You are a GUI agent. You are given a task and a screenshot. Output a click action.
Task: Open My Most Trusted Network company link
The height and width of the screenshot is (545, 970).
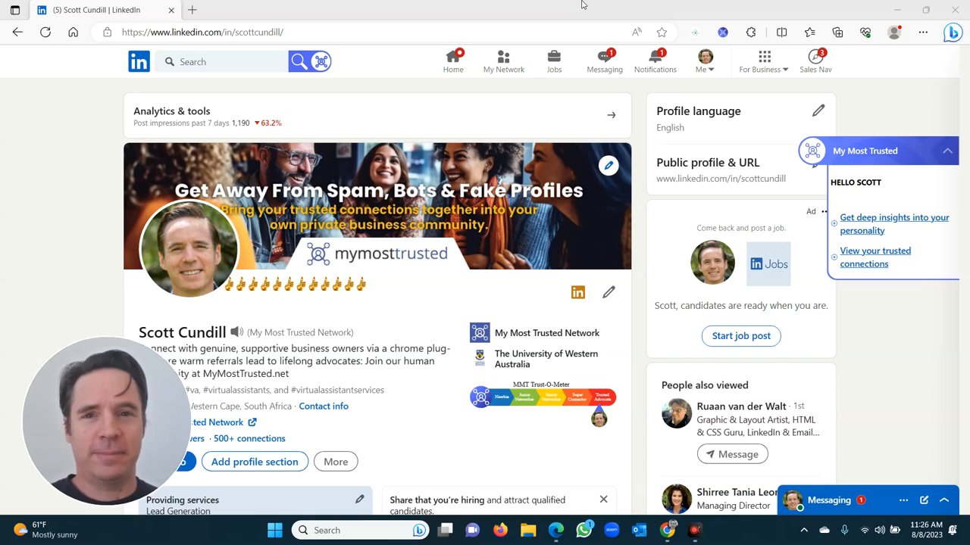pos(534,332)
